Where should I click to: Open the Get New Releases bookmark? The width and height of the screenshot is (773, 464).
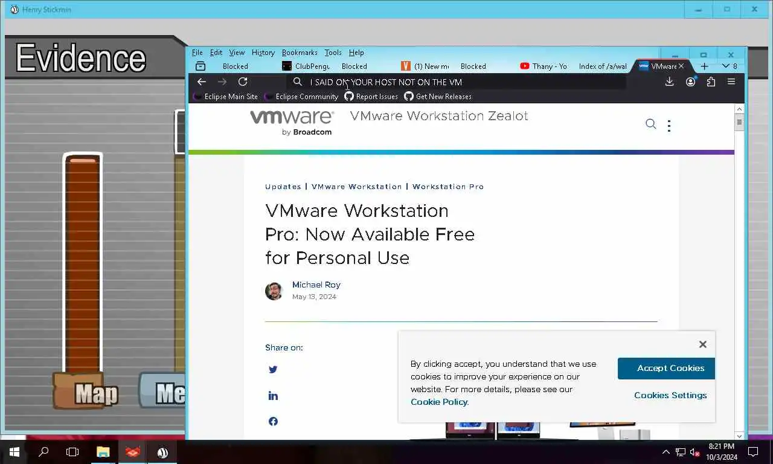[x=438, y=97]
